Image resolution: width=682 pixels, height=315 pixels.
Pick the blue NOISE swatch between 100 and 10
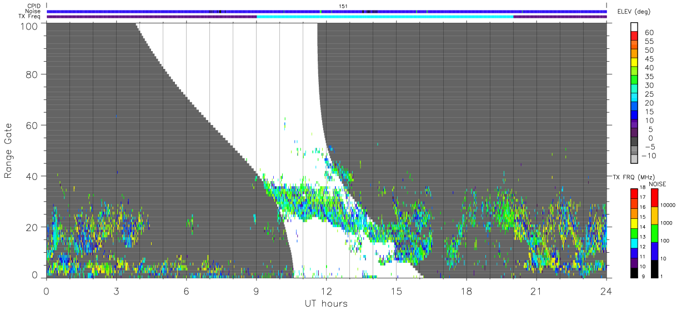(654, 251)
